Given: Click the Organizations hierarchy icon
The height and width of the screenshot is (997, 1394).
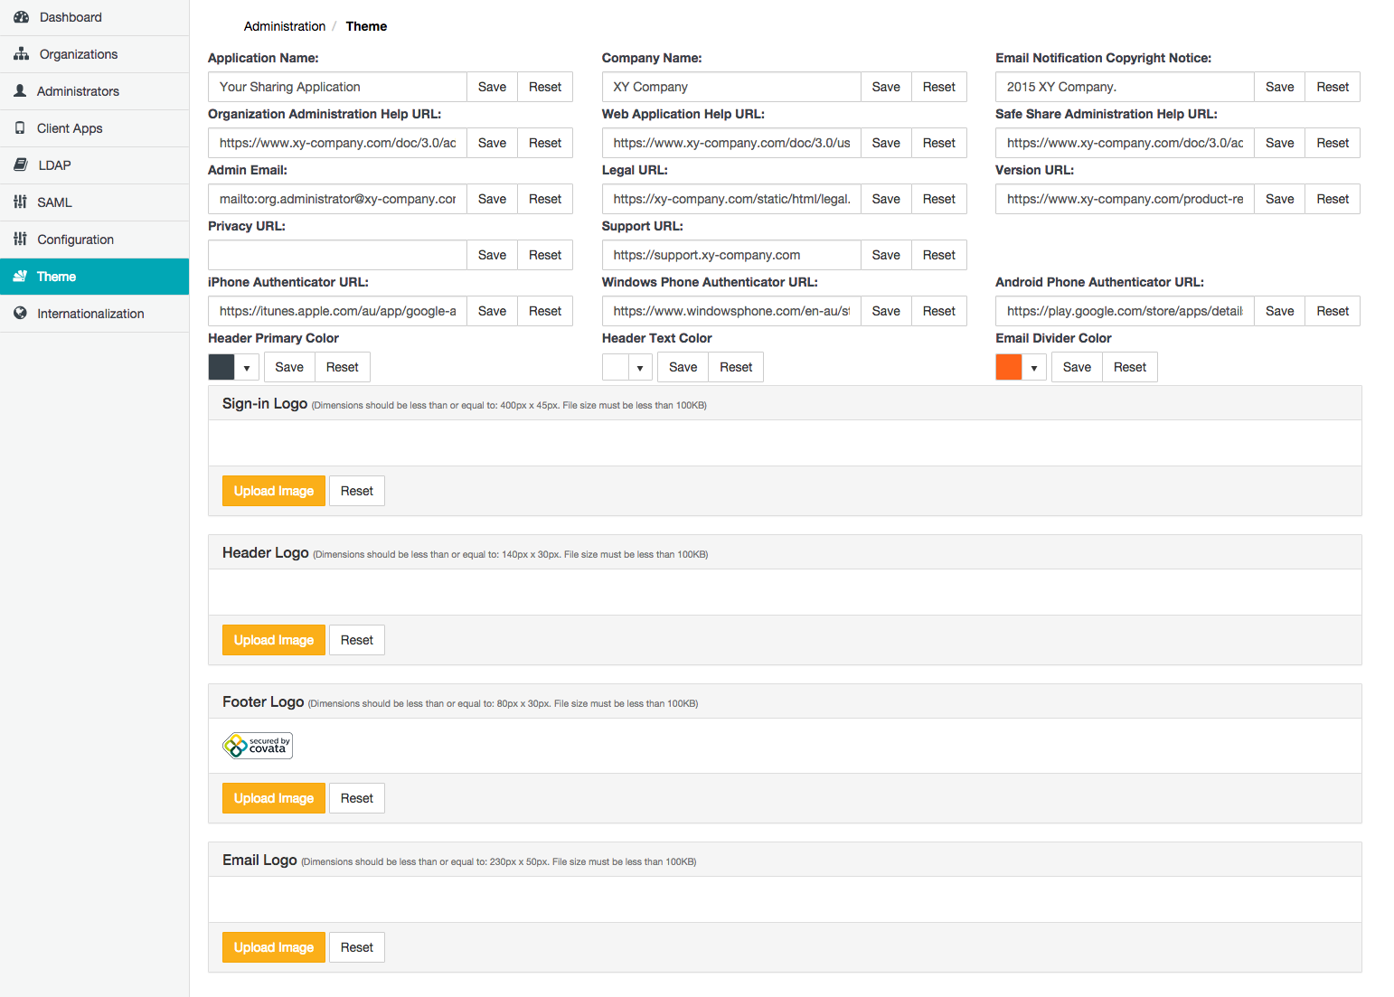Looking at the screenshot, I should [x=21, y=54].
